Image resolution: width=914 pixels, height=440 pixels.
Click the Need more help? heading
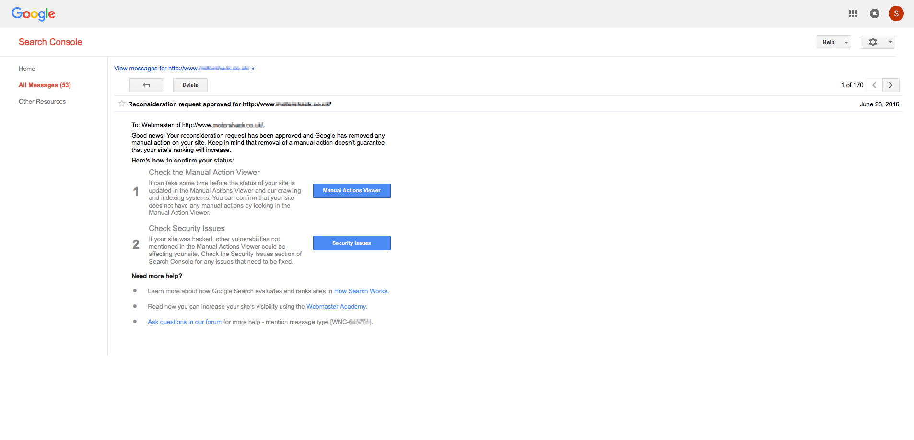point(157,276)
